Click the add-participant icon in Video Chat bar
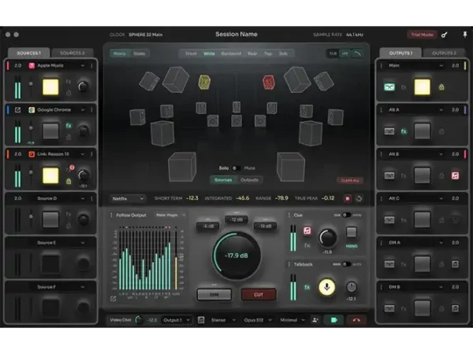This screenshot has height=354, width=473. click(315, 320)
